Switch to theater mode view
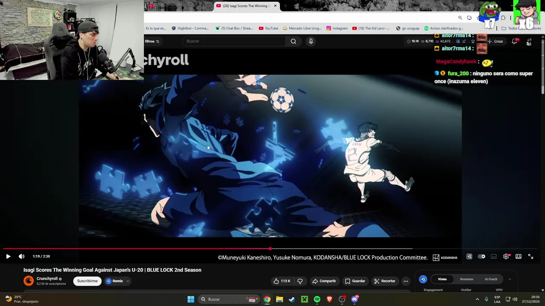Image resolution: width=545 pixels, height=306 pixels. [x=519, y=256]
